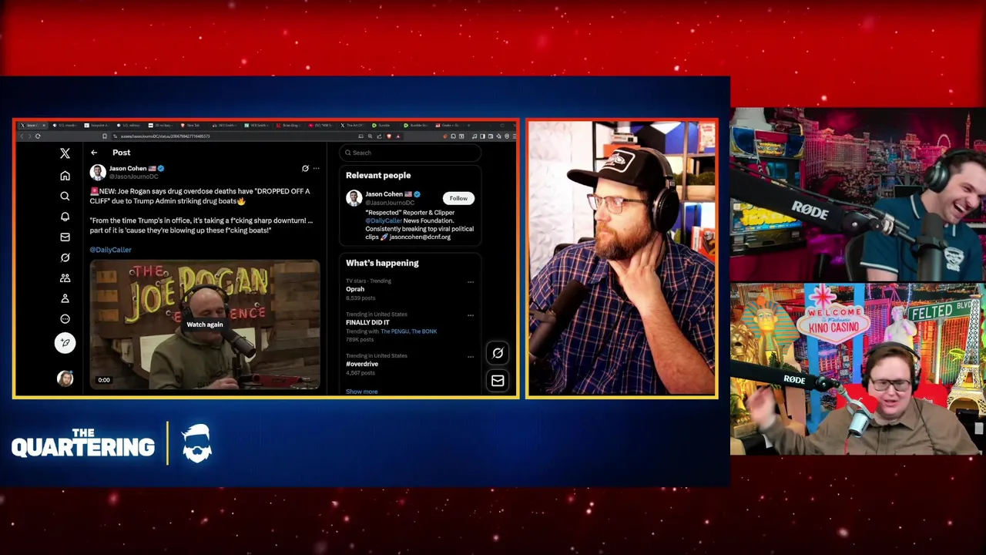Open Explore search icon in sidebar
Screen dimensions: 986x555
pyautogui.click(x=65, y=196)
